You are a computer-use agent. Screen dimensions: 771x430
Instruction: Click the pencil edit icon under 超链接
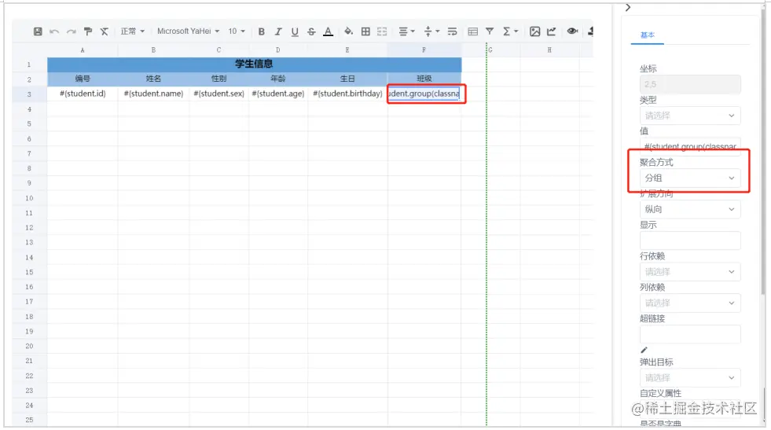tap(644, 350)
